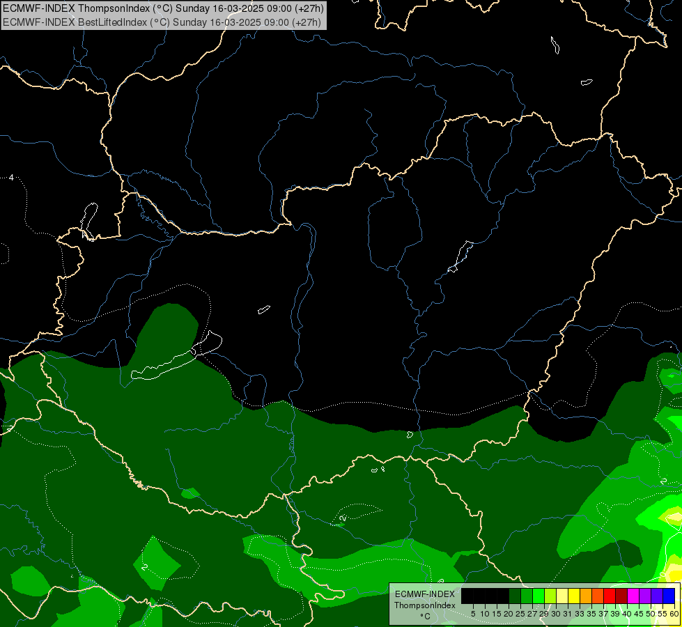Screen dimensions: 682x627
Task: Click the °C unit label in legend
Action: pyautogui.click(x=426, y=617)
